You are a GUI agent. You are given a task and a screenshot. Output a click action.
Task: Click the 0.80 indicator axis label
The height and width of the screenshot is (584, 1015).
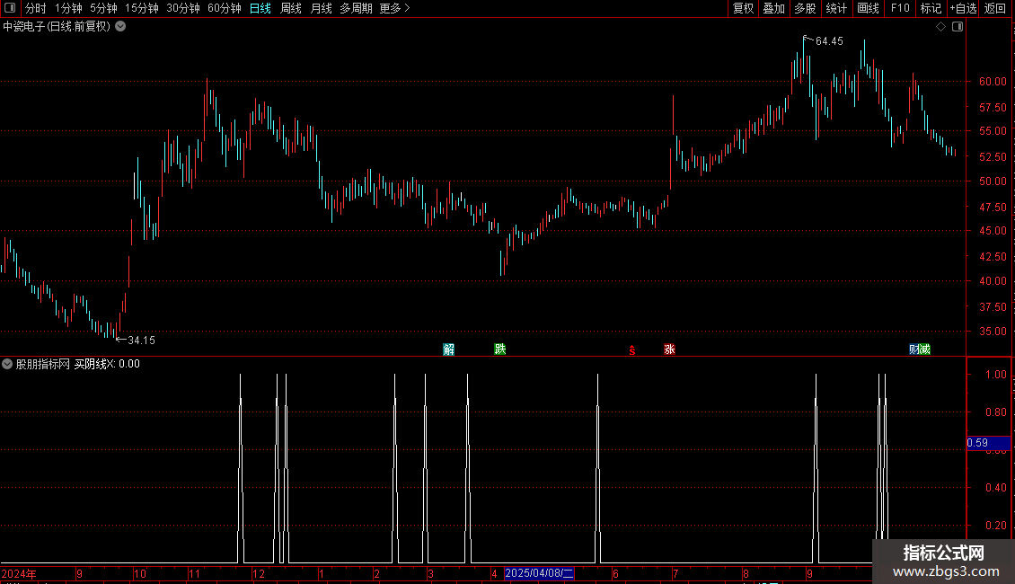995,412
